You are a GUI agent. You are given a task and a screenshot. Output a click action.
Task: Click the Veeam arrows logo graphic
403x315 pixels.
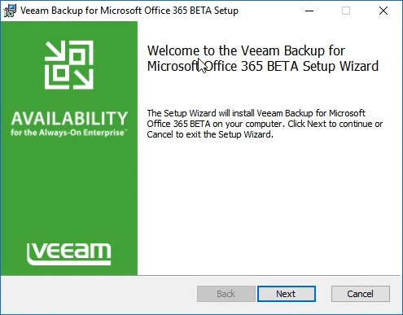(x=69, y=65)
